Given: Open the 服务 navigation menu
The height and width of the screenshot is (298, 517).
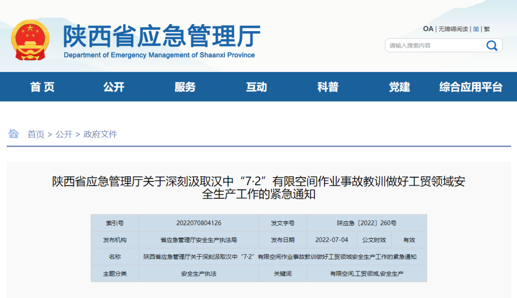Looking at the screenshot, I should 185,87.
